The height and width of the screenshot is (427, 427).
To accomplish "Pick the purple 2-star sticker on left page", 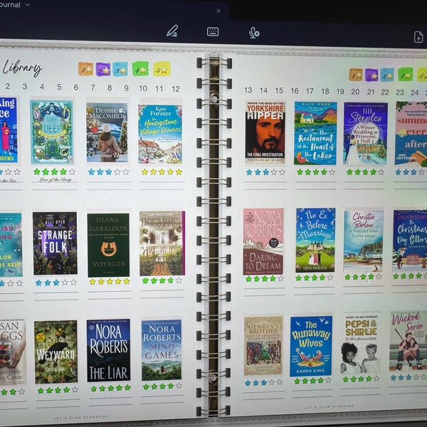I will (103, 70).
